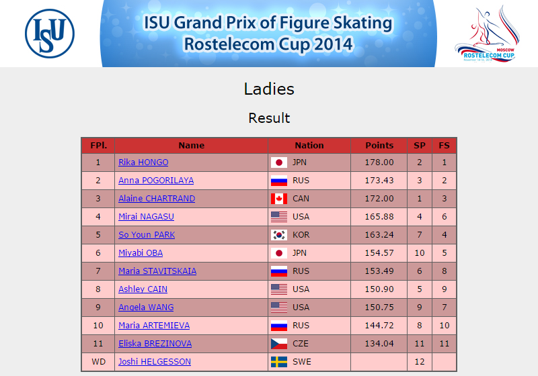The height and width of the screenshot is (376, 538).
Task: Click the Russia flag beside Anna POGORILAYA
Action: (279, 181)
